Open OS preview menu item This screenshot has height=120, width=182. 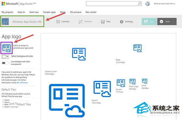tap(76, 12)
